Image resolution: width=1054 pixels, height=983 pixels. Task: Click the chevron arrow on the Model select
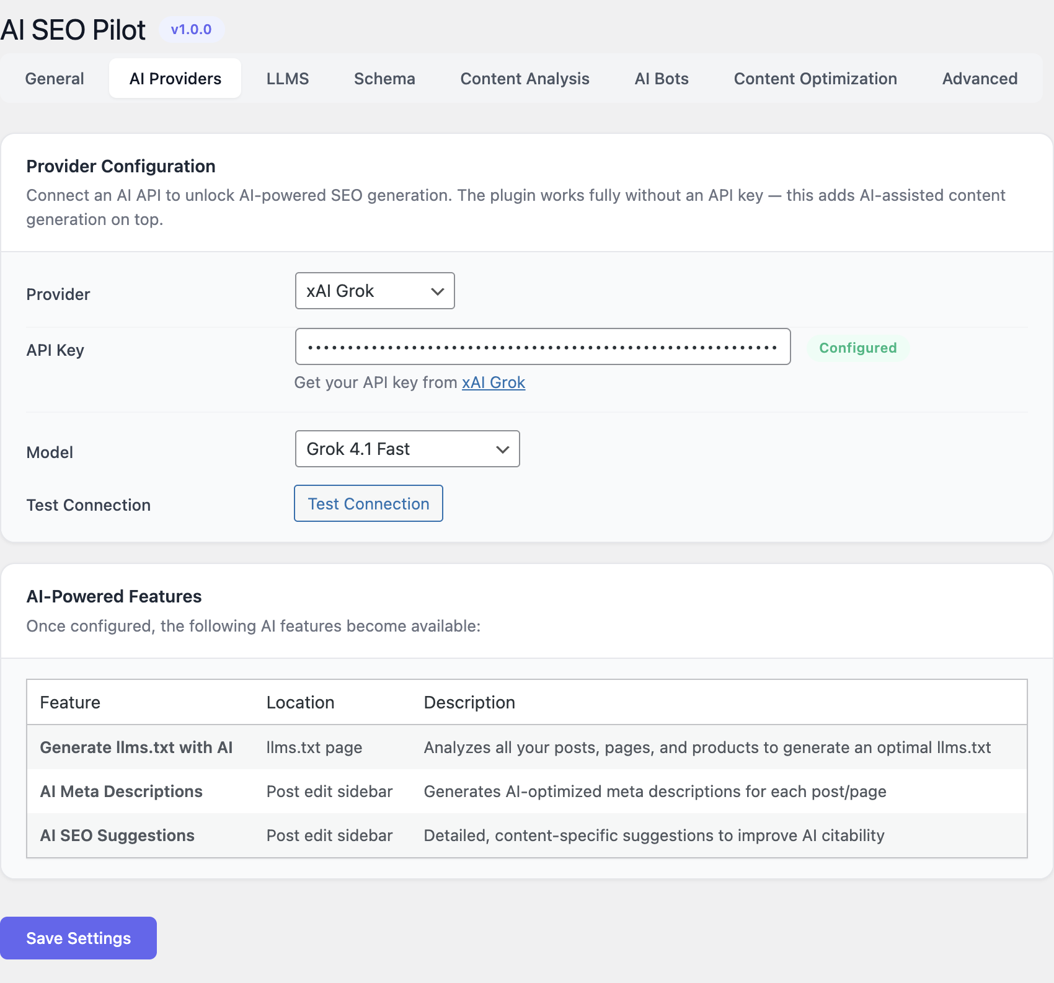(x=503, y=449)
